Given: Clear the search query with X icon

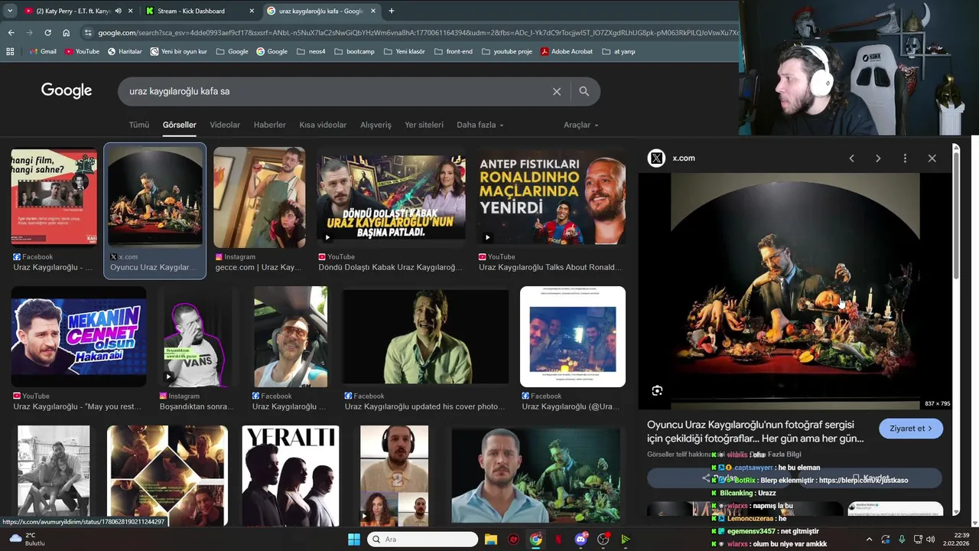Looking at the screenshot, I should (x=557, y=91).
